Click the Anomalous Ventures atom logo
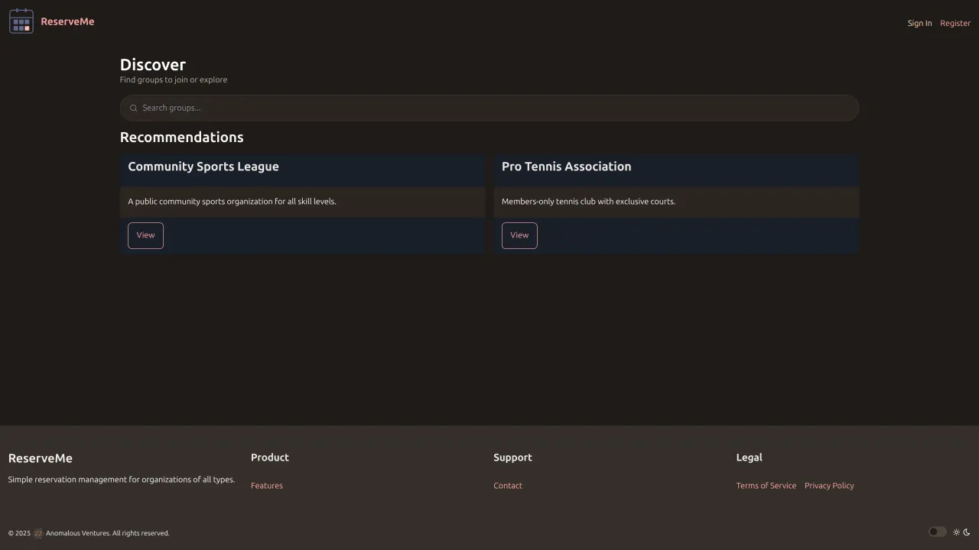The width and height of the screenshot is (979, 550). (x=38, y=533)
